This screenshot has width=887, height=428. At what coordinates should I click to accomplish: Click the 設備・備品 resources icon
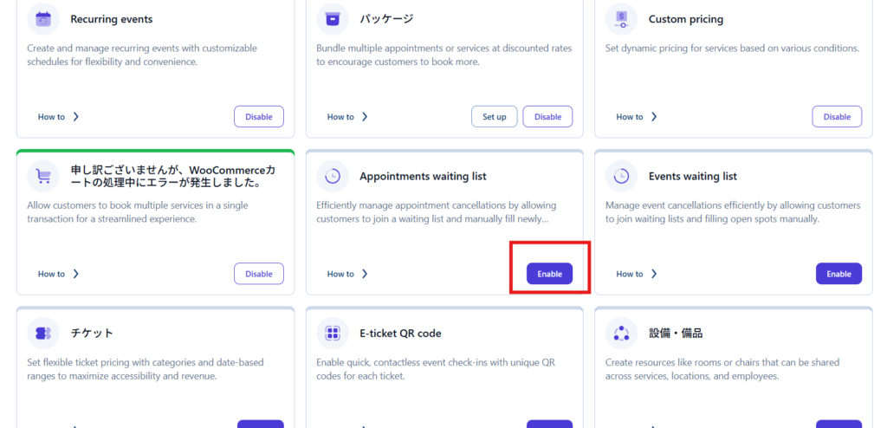621,334
